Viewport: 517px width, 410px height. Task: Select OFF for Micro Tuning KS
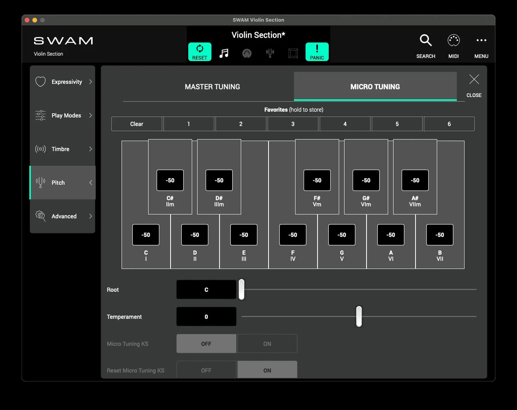(x=206, y=344)
